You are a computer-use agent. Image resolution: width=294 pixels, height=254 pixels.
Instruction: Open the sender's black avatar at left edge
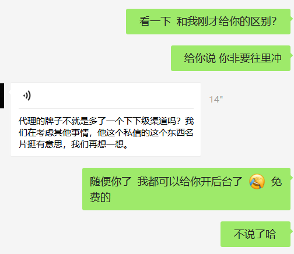(x=2, y=96)
